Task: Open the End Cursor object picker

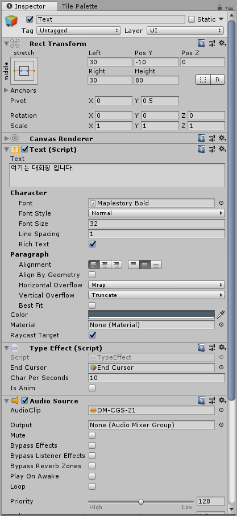Action: coord(221,368)
